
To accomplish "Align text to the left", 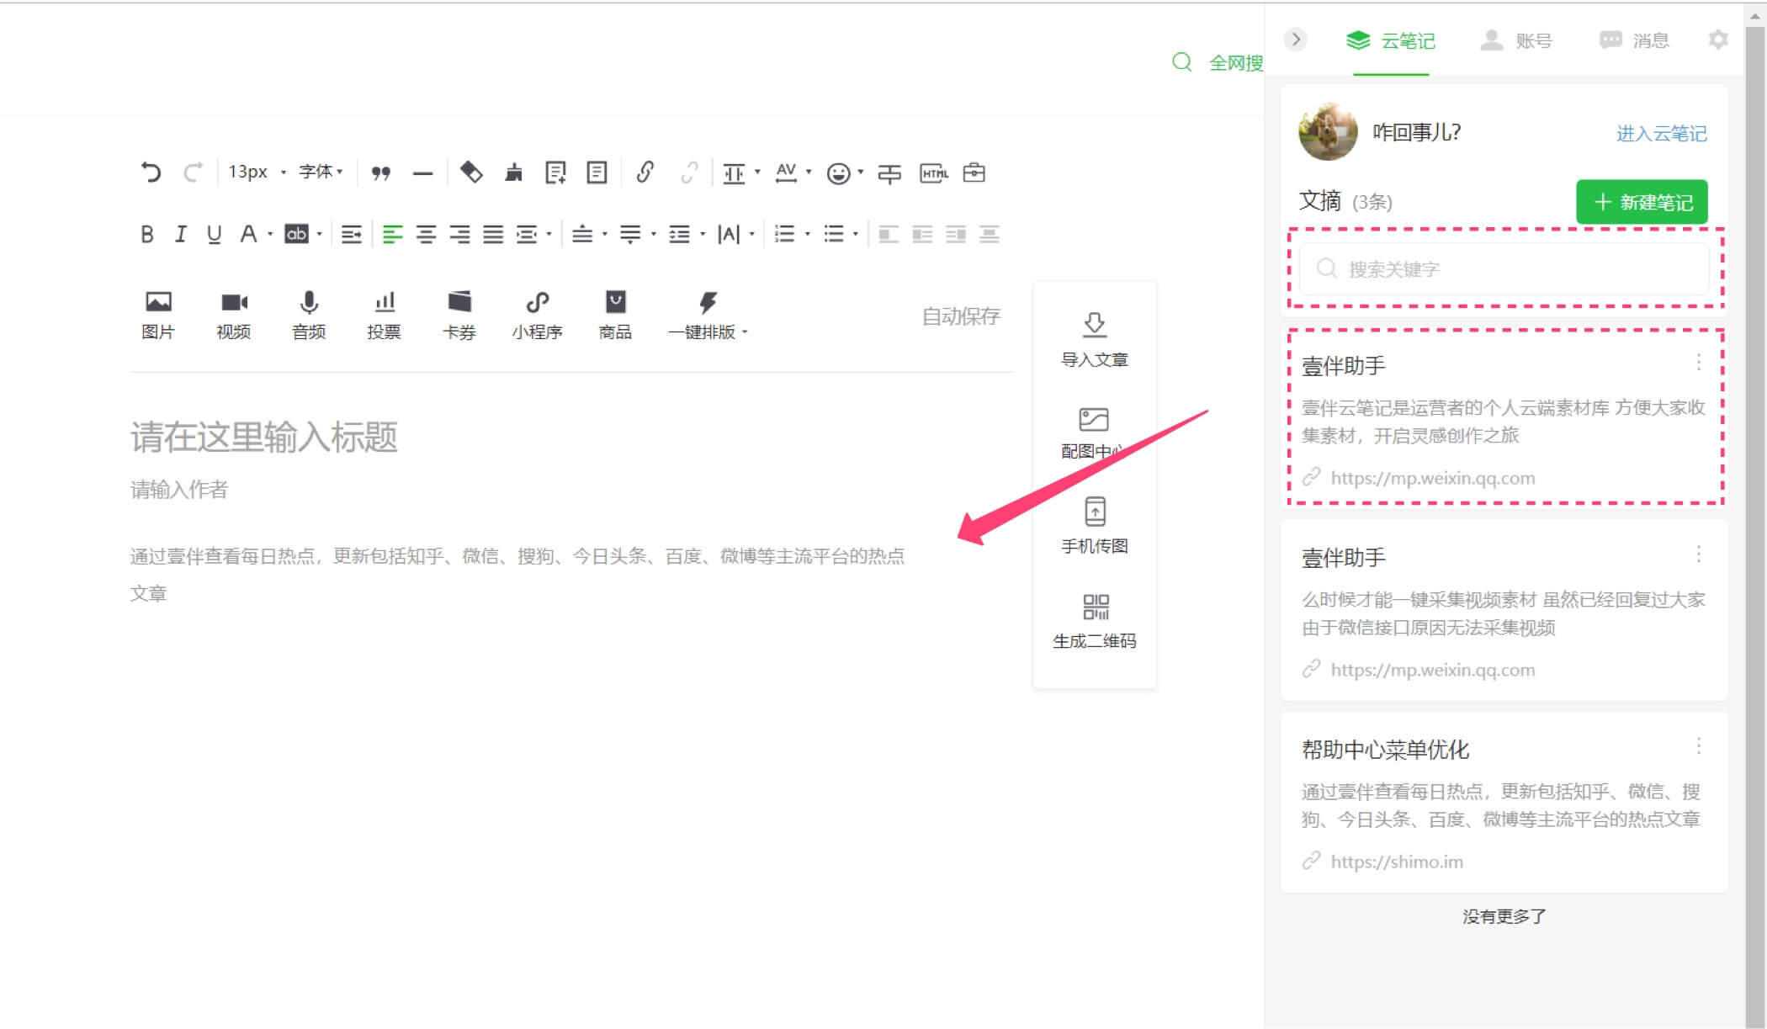I will [x=392, y=234].
